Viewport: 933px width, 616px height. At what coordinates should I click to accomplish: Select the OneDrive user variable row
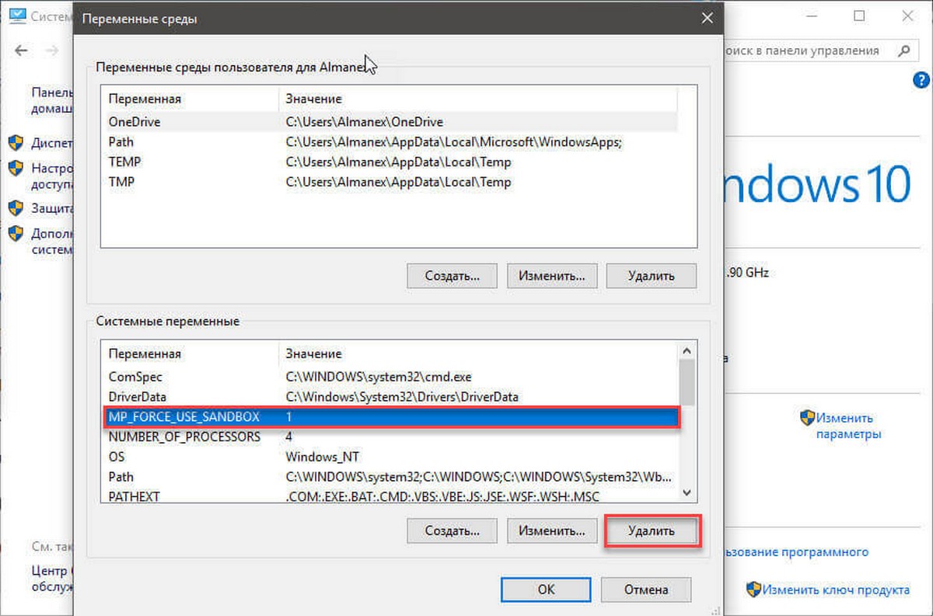(390, 122)
